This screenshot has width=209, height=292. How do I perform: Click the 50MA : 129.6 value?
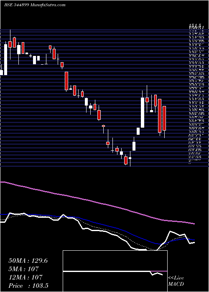[28, 261]
